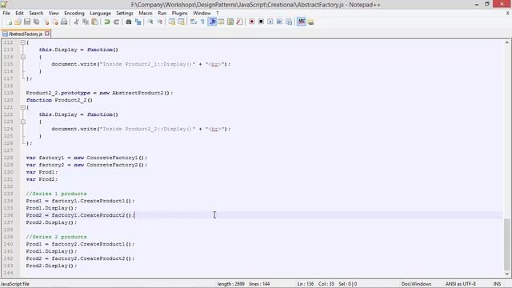Start macro recording with red dot icon
Image resolution: width=512 pixels, height=288 pixels.
click(x=251, y=22)
